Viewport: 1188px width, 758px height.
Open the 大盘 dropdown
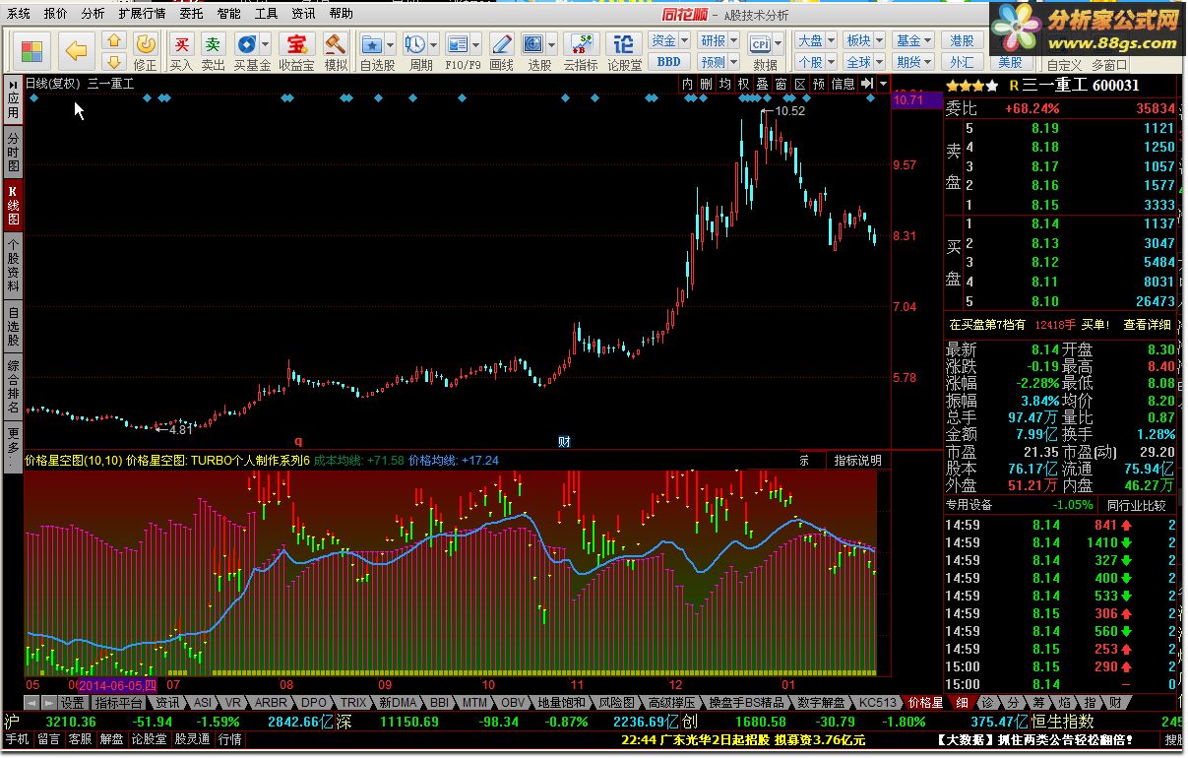coord(815,40)
